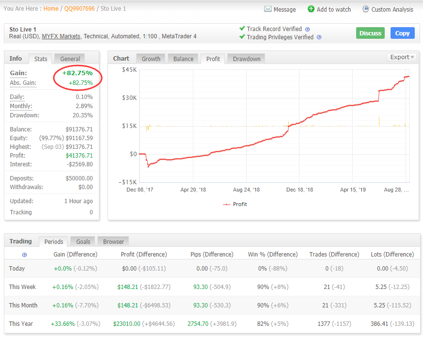Click the Tracking value 0

pyautogui.click(x=91, y=212)
